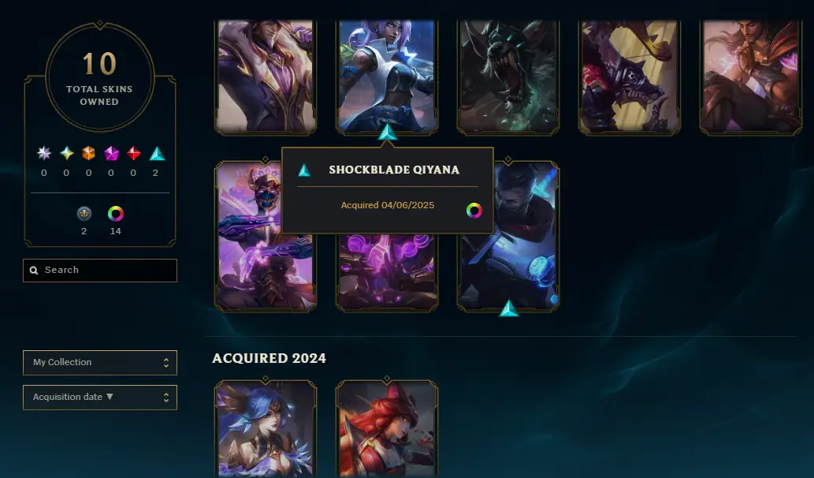Open the My Collection dropdown
The width and height of the screenshot is (814, 478).
tap(99, 362)
